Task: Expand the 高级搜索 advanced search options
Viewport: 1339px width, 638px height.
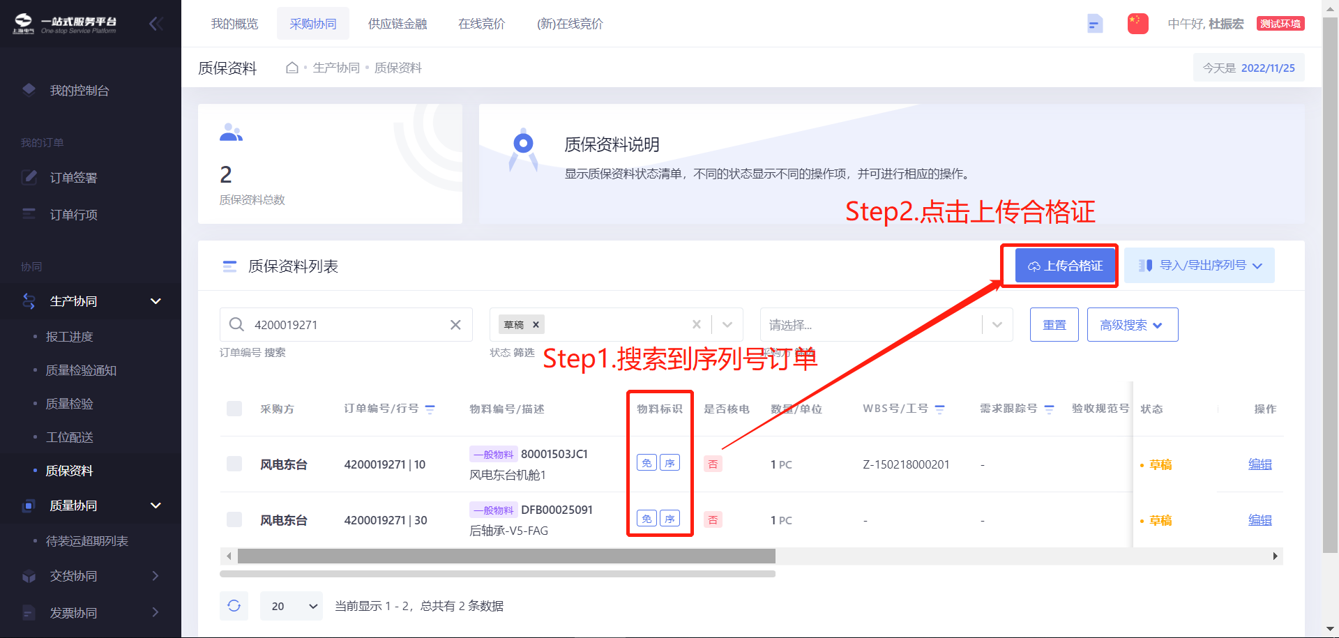Action: tap(1132, 325)
